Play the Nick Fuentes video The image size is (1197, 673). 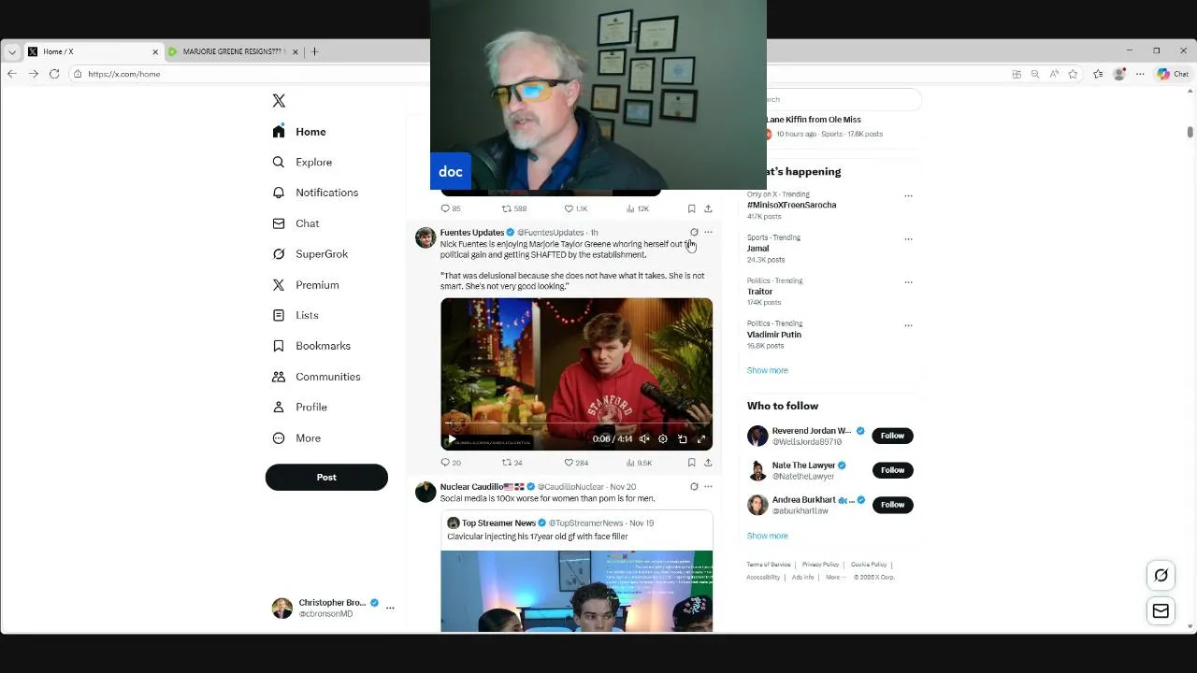click(x=452, y=439)
